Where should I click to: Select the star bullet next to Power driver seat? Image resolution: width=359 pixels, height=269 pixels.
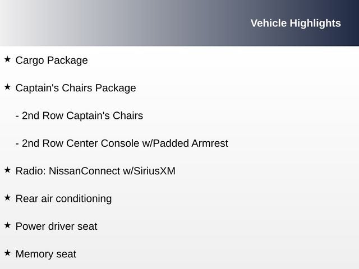coord(7,225)
